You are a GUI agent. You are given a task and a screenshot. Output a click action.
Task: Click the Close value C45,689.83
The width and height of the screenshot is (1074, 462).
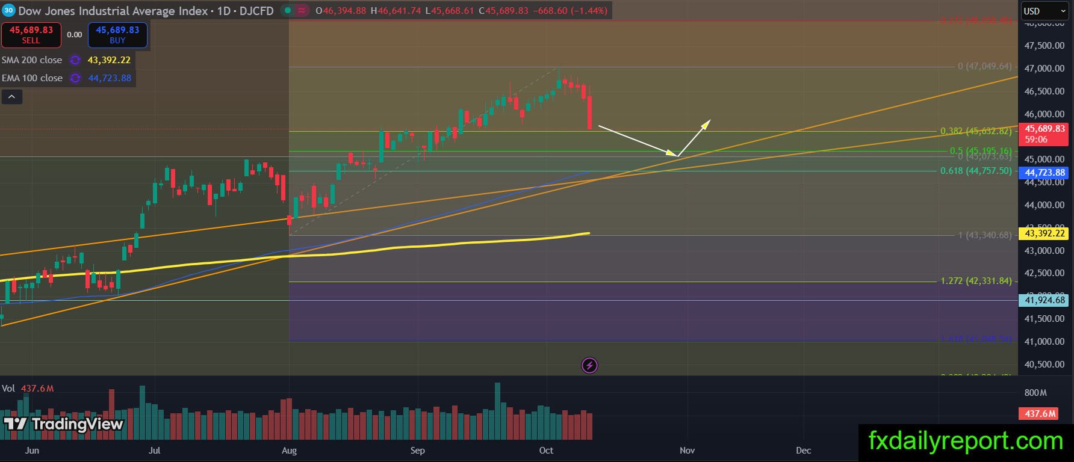(x=503, y=11)
